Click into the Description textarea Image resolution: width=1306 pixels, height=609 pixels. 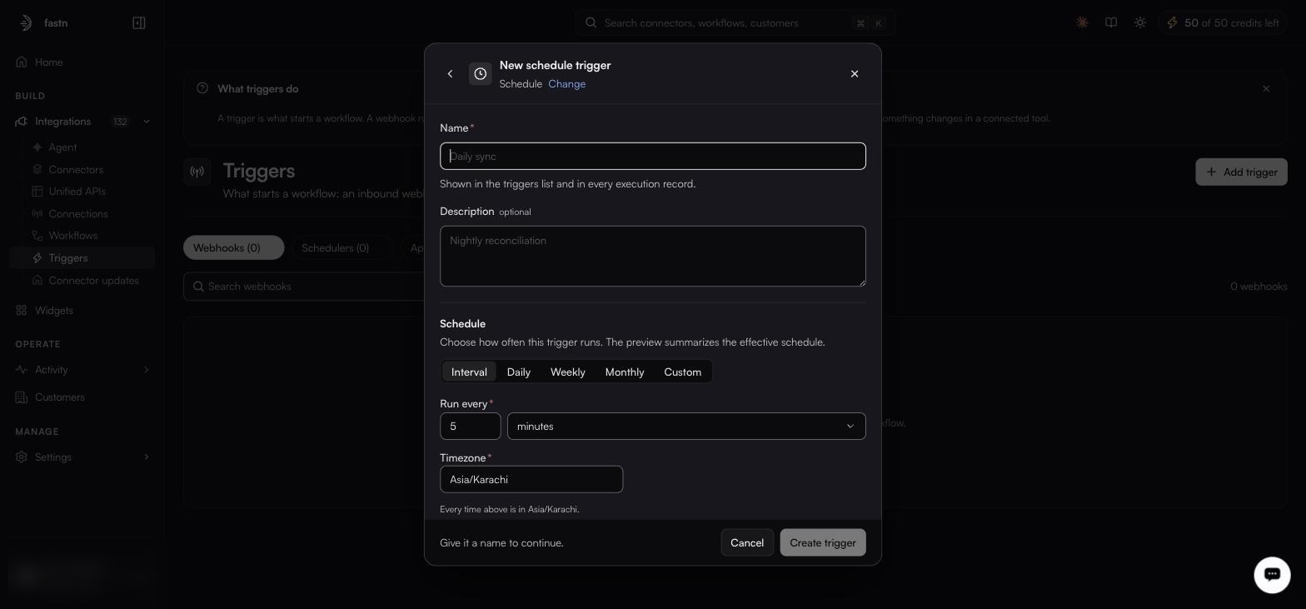point(653,257)
